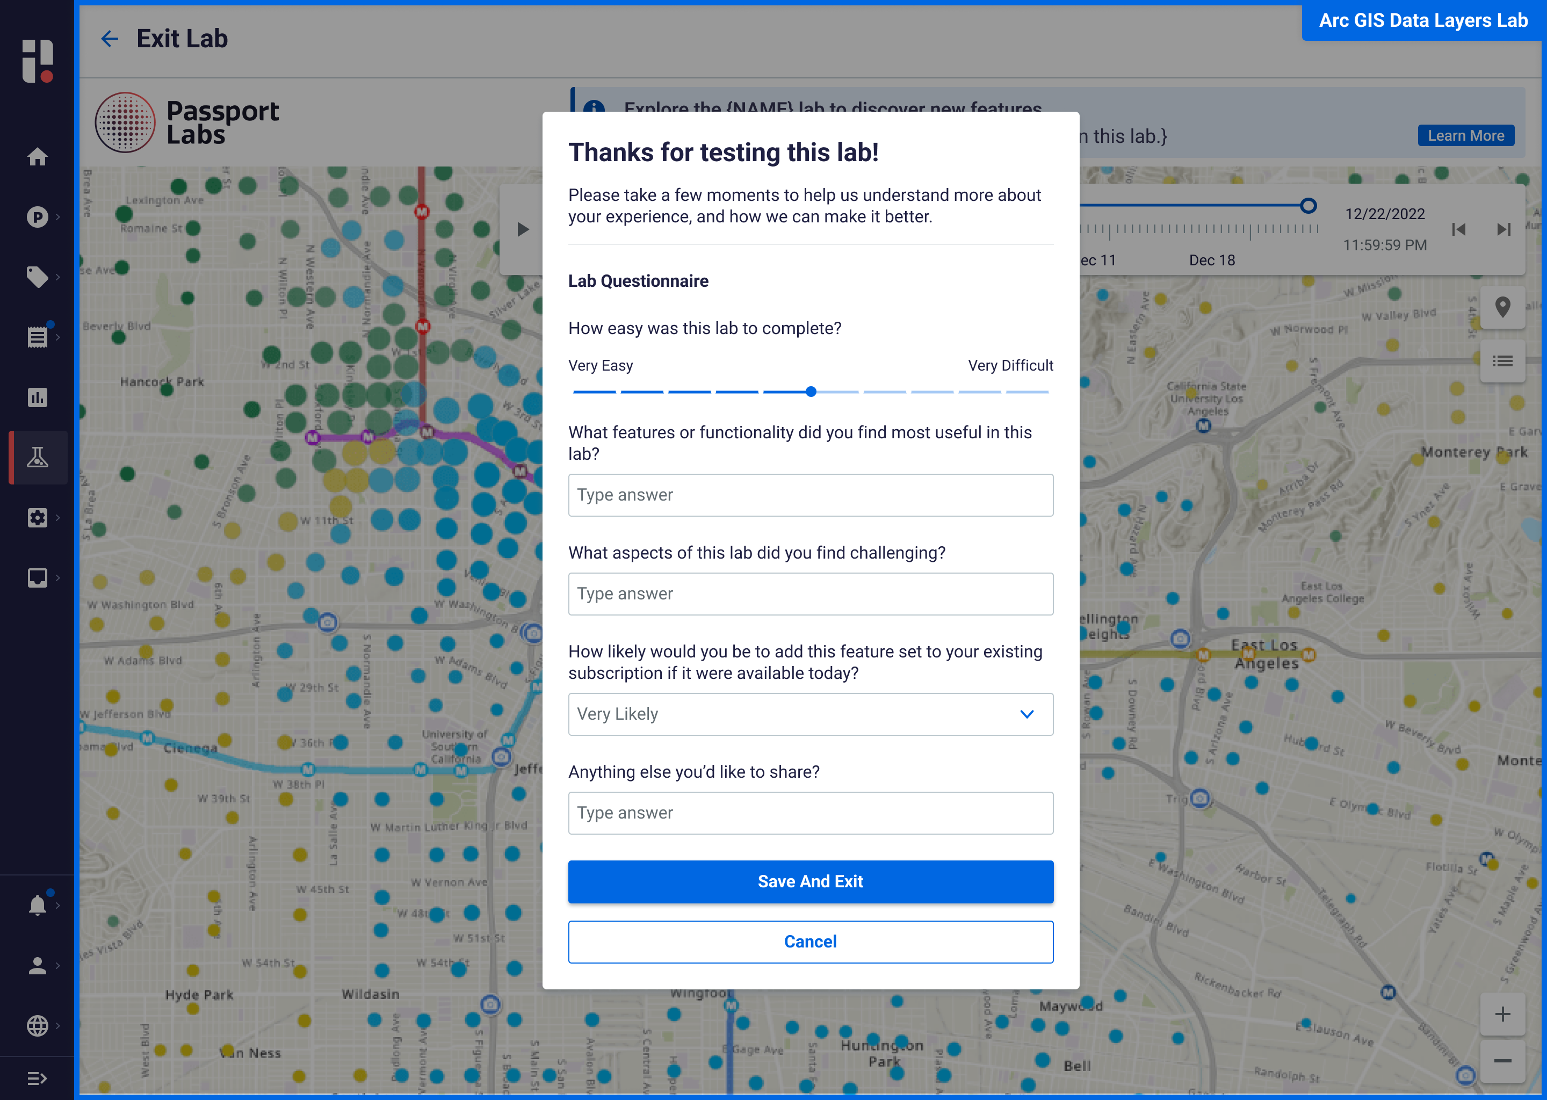Click the Very Difficult label
This screenshot has height=1100, width=1547.
pos(1010,366)
